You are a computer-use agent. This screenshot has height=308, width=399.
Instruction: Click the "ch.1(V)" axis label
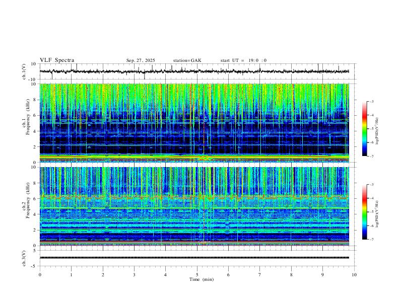[x=24, y=71]
